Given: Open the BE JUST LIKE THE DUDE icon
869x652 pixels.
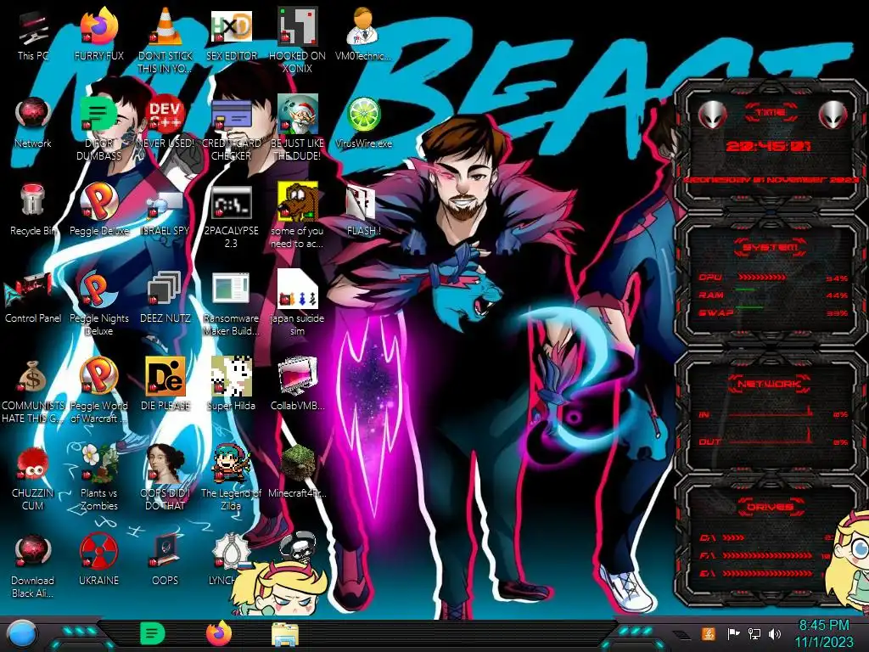Looking at the screenshot, I should click(297, 115).
